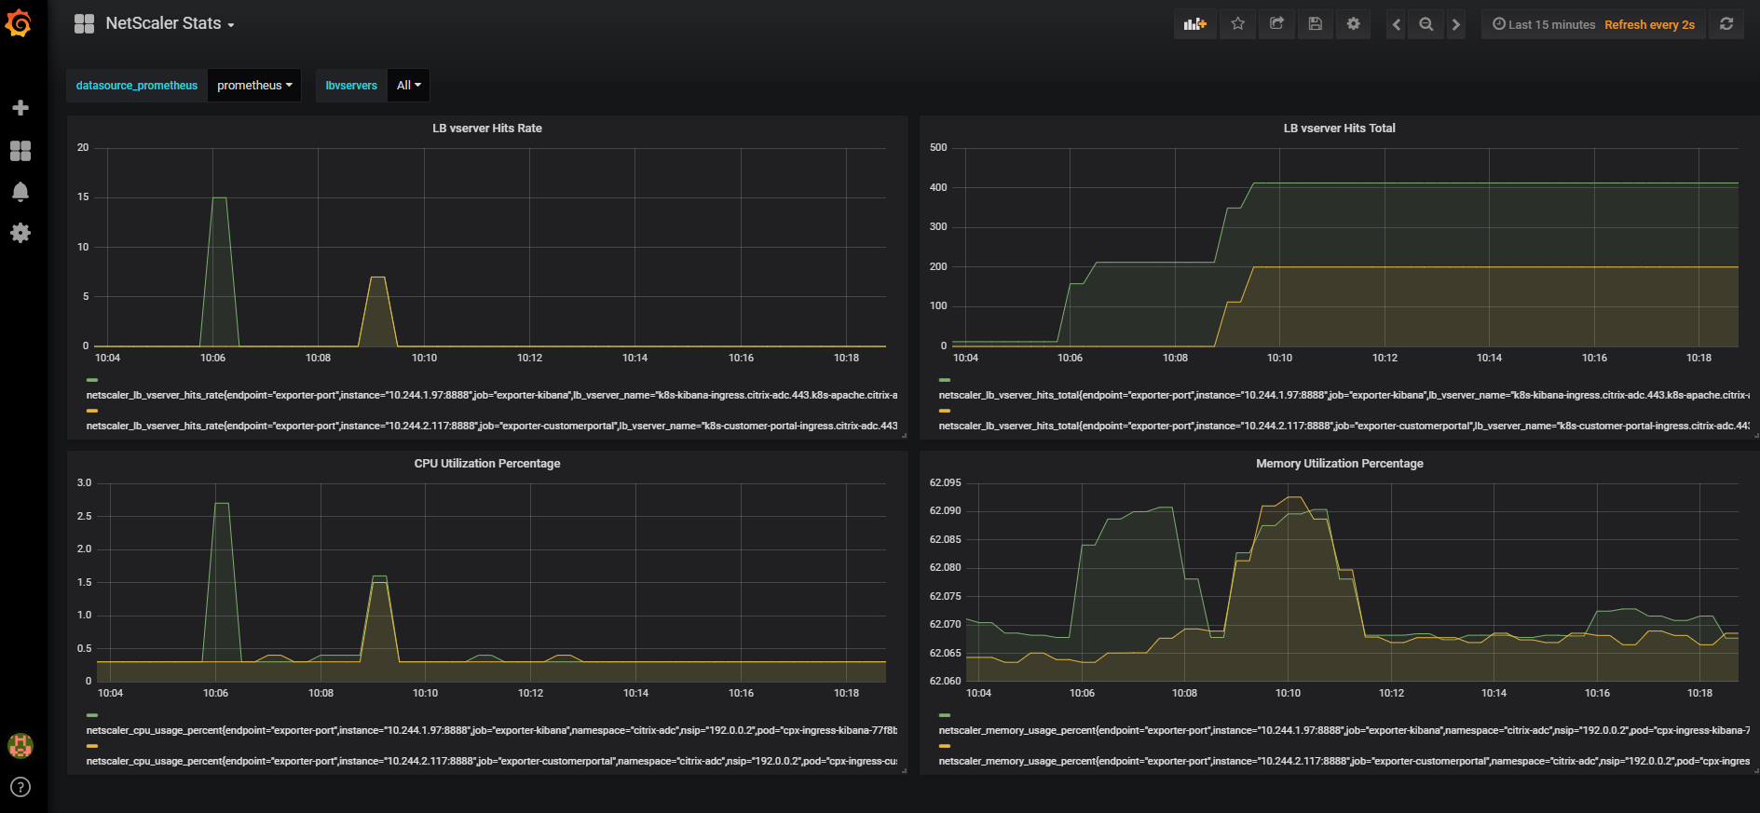Open the Configuration gear in sidebar
The width and height of the screenshot is (1760, 813).
click(x=20, y=233)
